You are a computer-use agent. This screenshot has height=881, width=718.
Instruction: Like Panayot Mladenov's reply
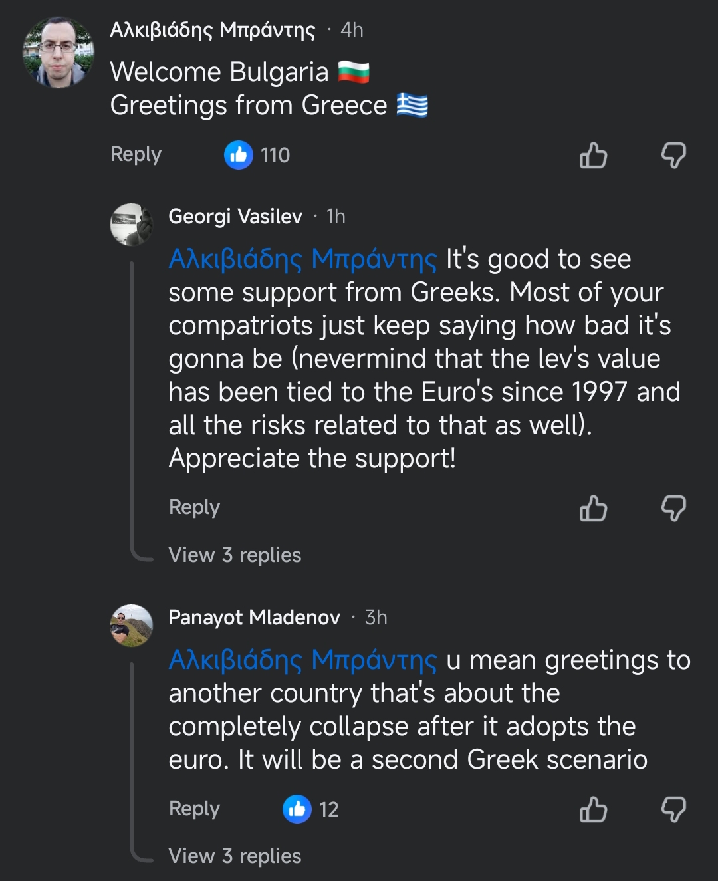(x=593, y=810)
